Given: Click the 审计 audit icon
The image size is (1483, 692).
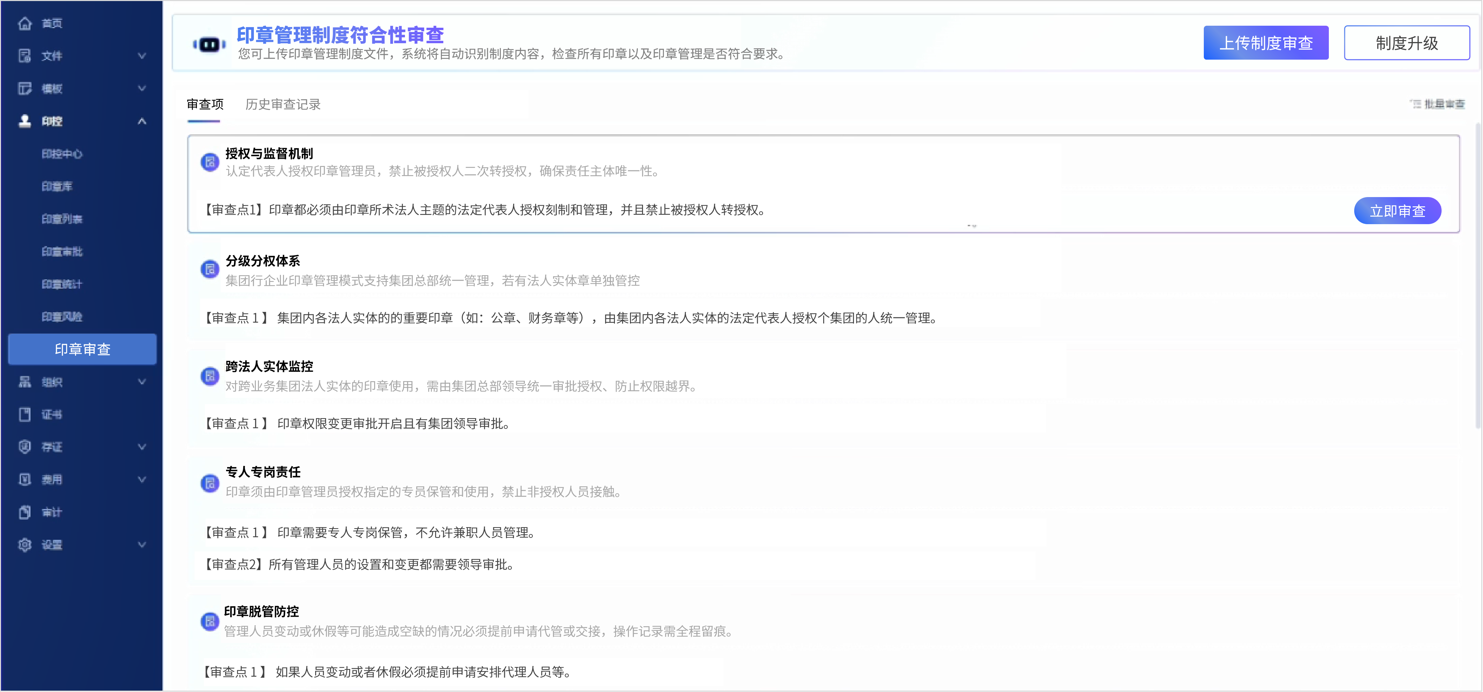Looking at the screenshot, I should (25, 512).
